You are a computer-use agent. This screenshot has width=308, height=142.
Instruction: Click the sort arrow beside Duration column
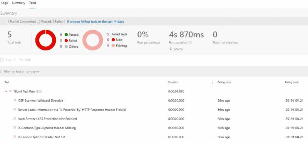213,82
